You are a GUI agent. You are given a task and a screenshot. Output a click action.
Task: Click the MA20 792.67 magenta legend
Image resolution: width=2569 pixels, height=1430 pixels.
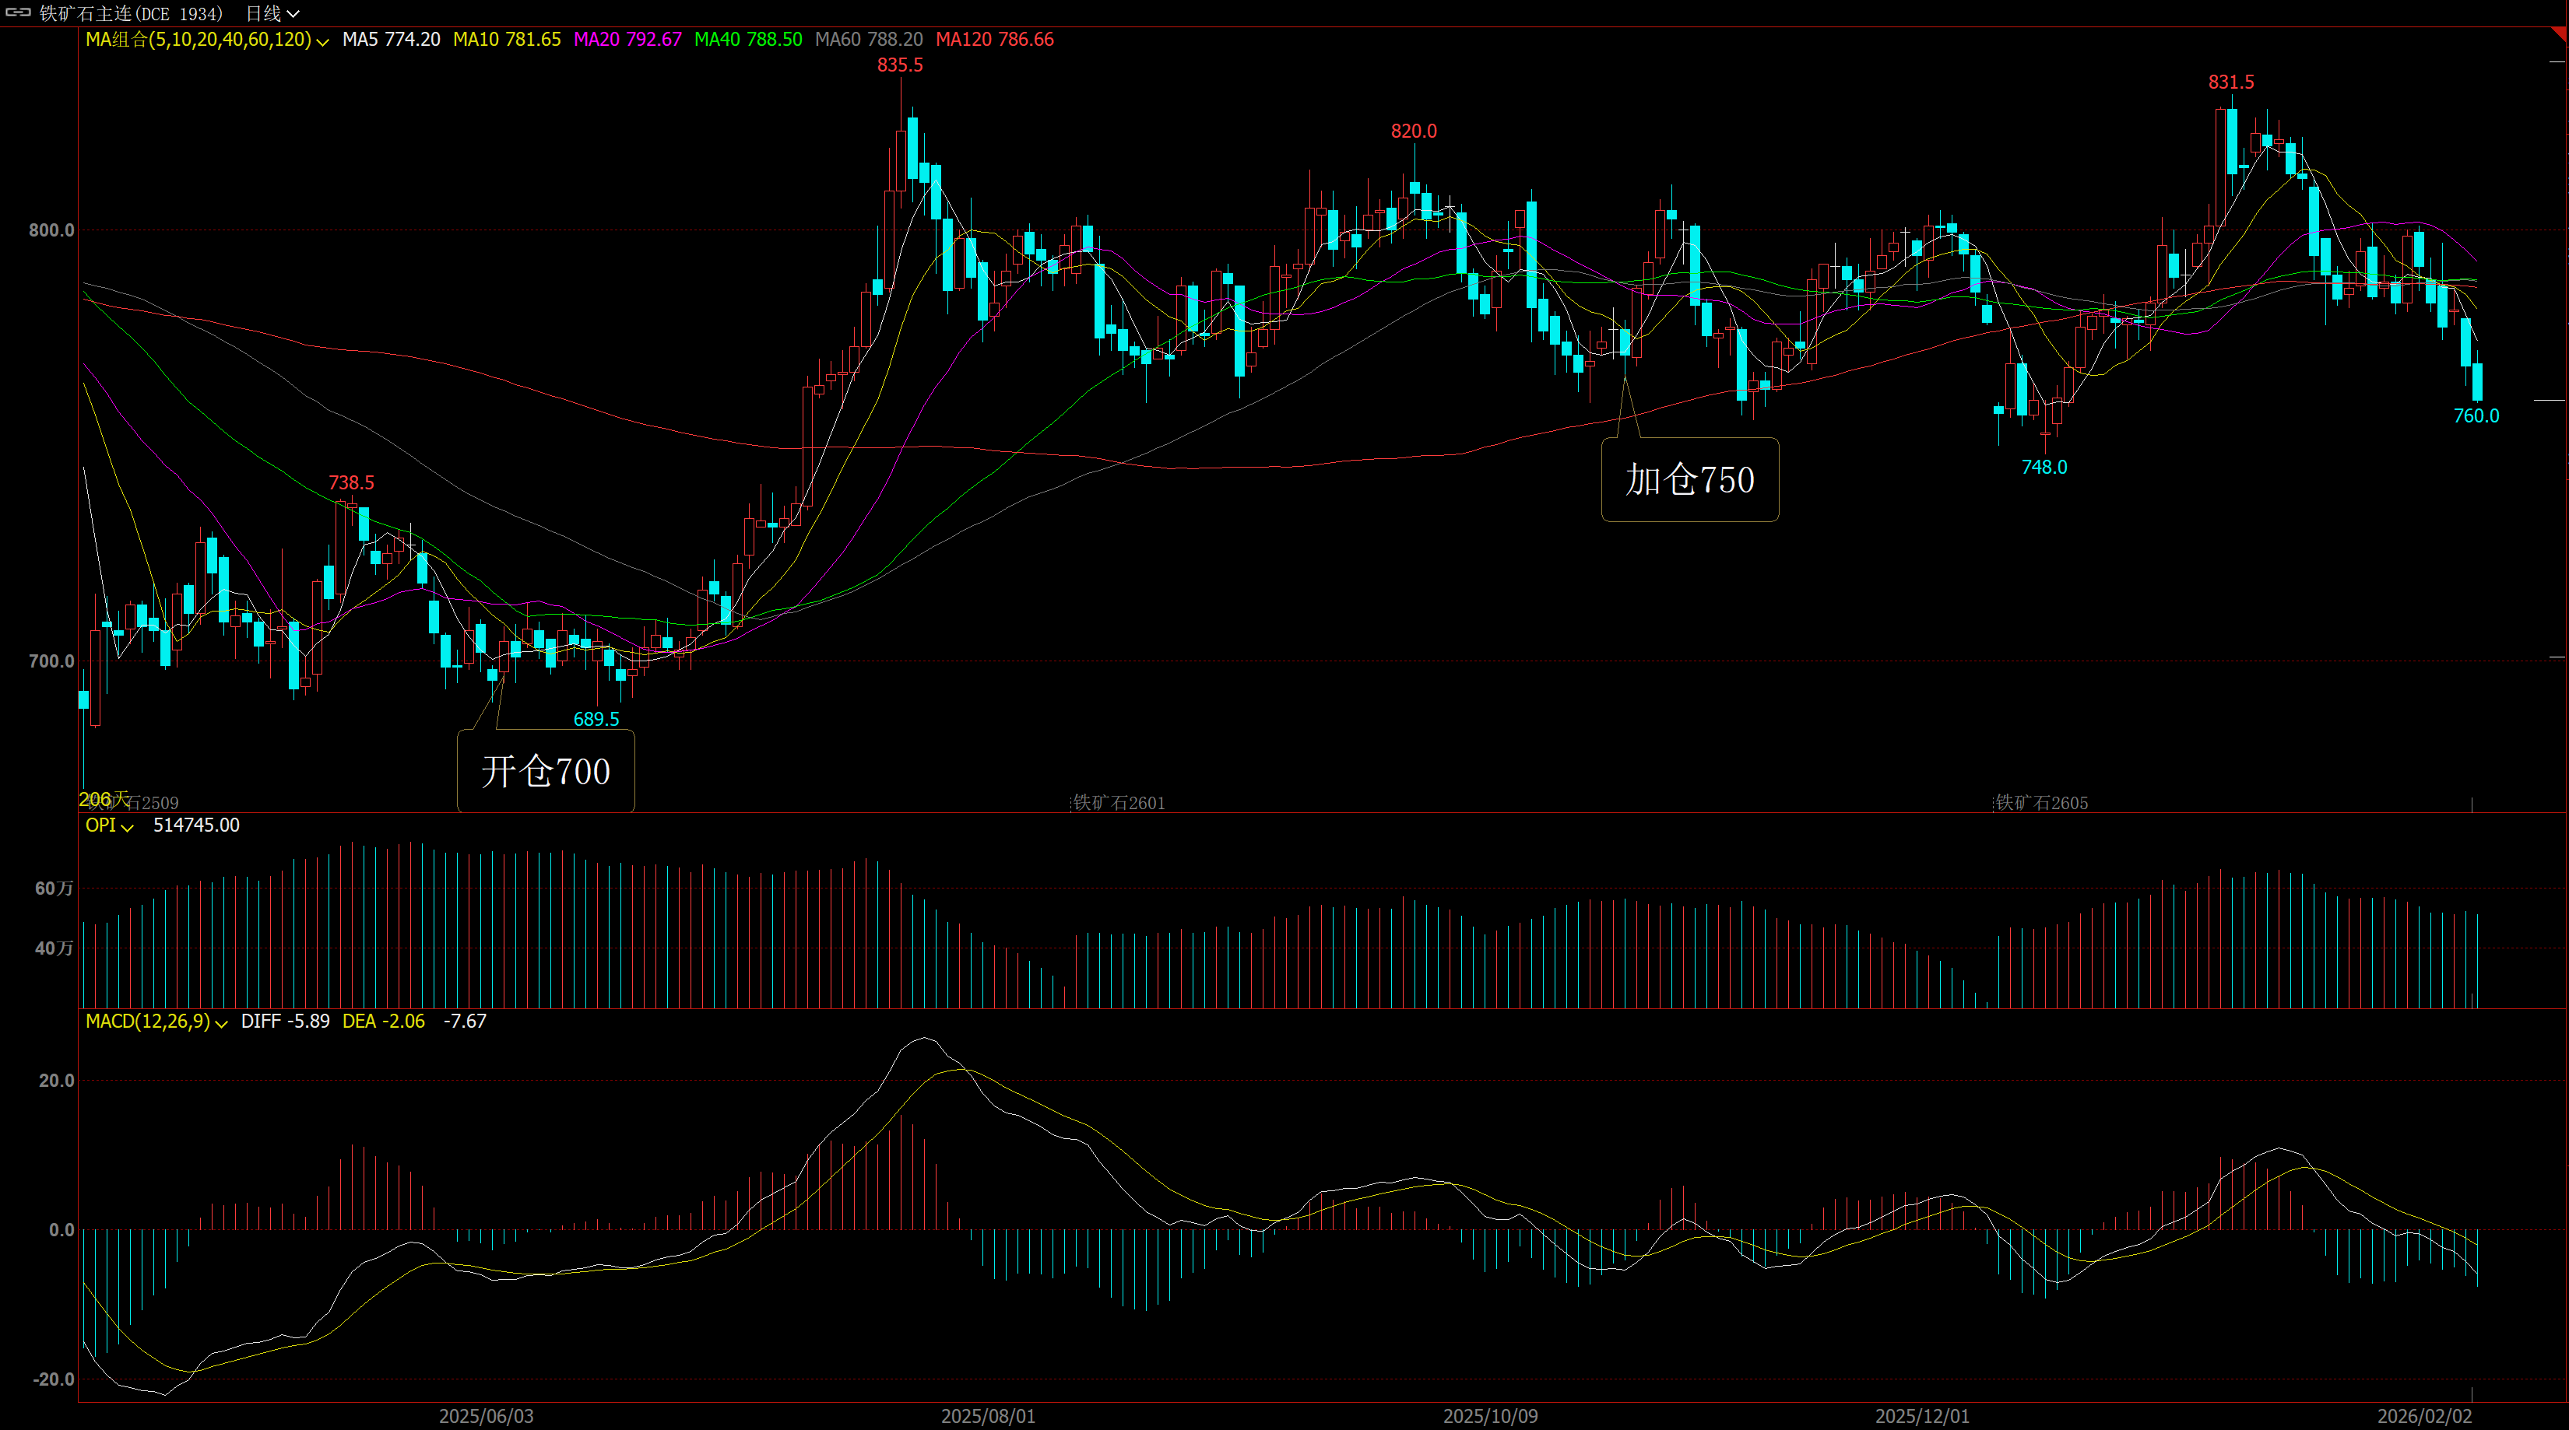(x=627, y=39)
